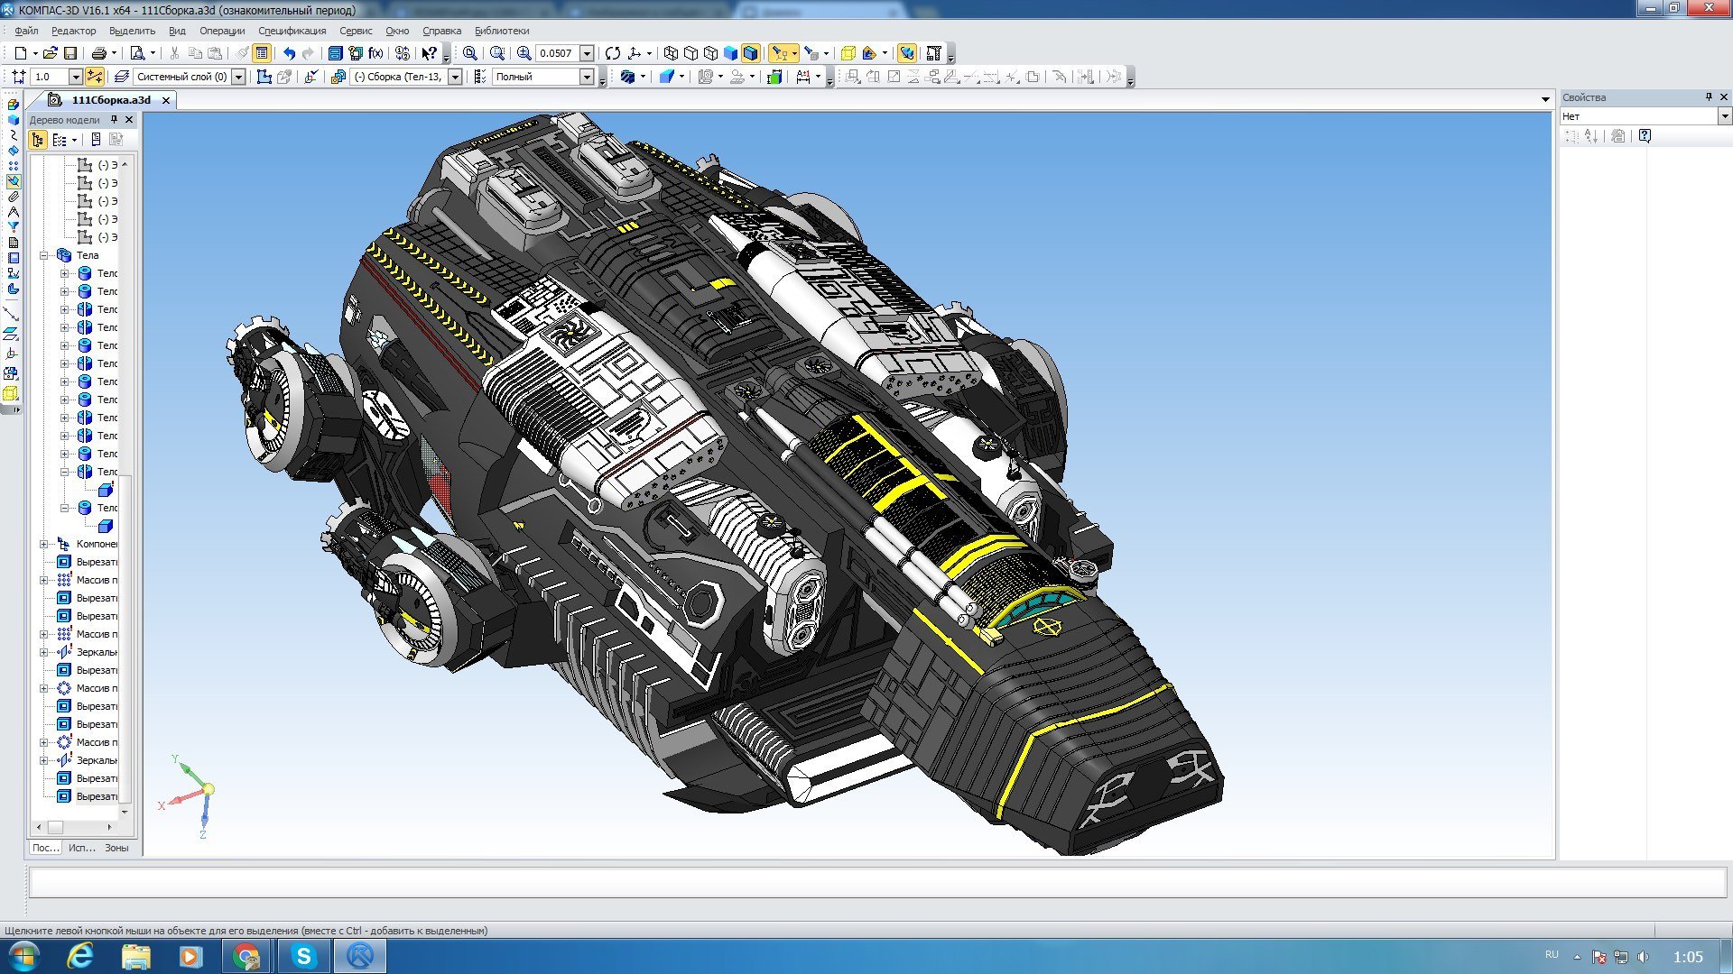This screenshot has width=1733, height=974.
Task: Toggle shaded with edges display mode
Action: point(750,53)
